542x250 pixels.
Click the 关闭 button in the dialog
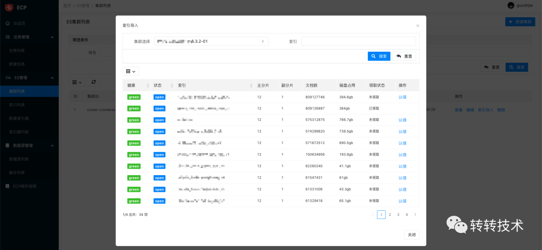[x=412, y=235]
